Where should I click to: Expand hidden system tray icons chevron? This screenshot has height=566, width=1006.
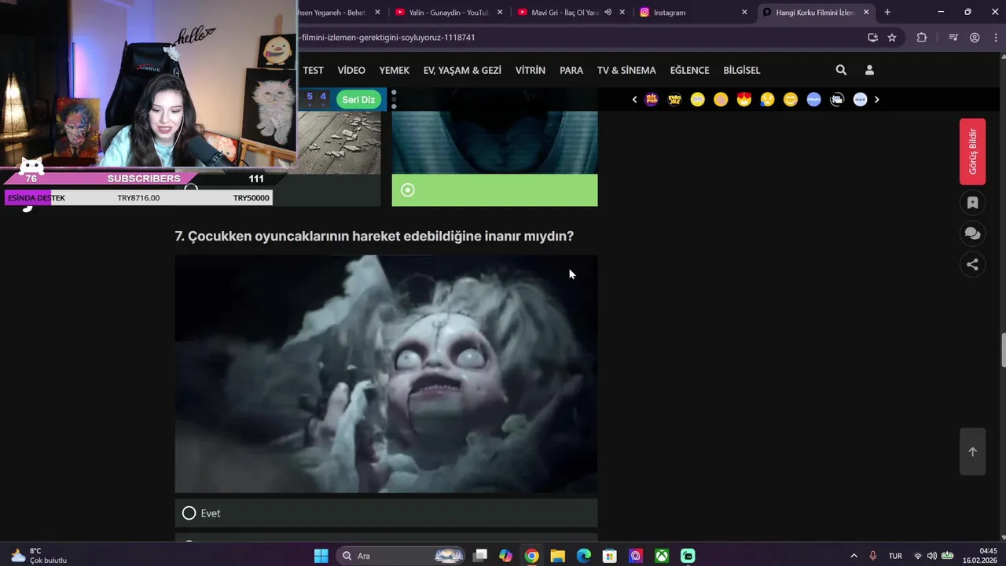(854, 556)
